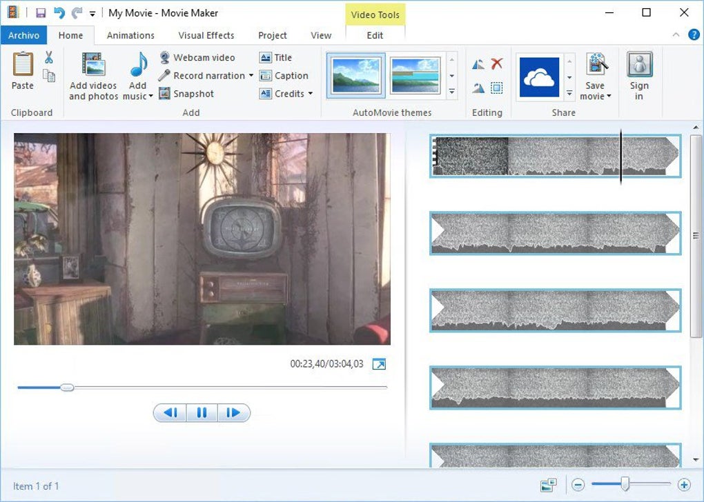This screenshot has width=704, height=502.
Task: Open the Credits dropdown
Action: 310,94
